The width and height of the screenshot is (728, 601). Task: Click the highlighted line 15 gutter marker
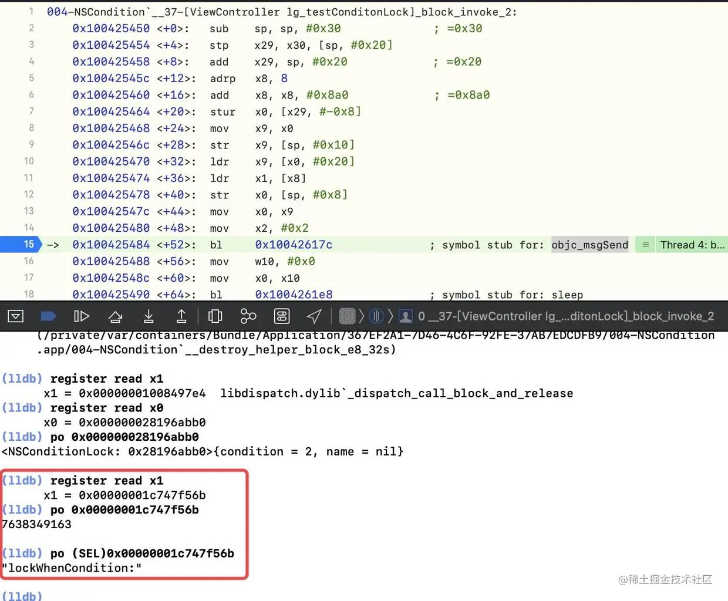tap(21, 244)
